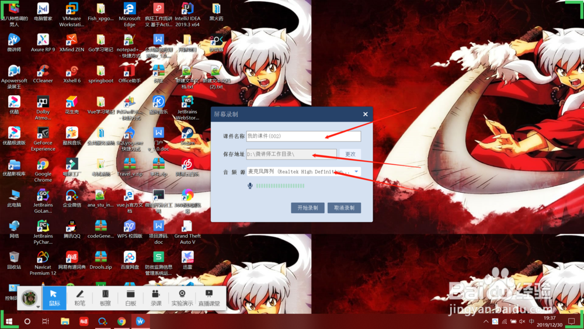Switch the 中 input method indicator

(531, 321)
